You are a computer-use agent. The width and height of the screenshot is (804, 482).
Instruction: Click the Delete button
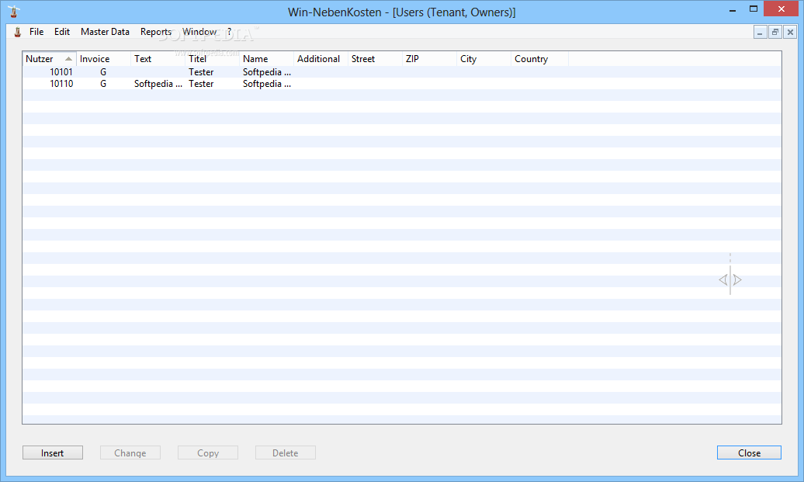(x=285, y=453)
